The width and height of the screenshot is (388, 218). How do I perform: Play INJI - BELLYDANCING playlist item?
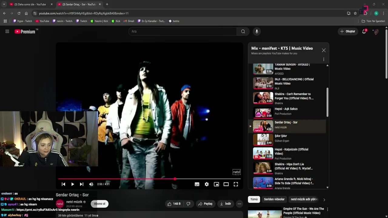(287, 84)
